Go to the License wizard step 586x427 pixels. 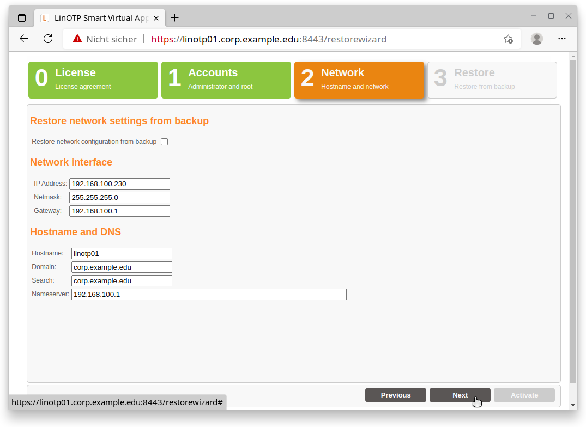(x=93, y=80)
